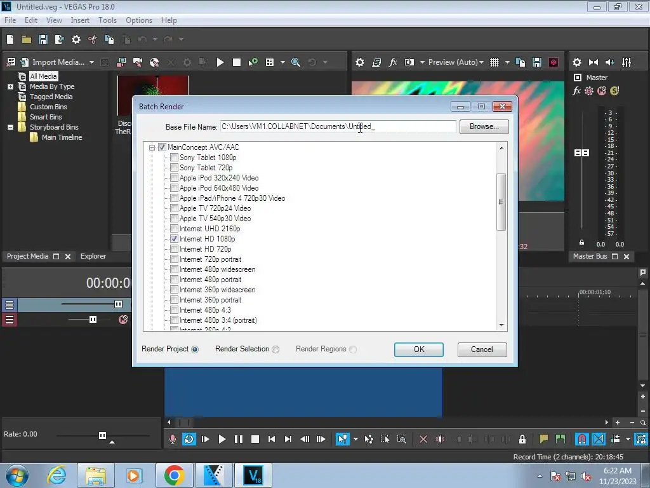
Task: Open video preview Project Properties gear
Action: 360,62
